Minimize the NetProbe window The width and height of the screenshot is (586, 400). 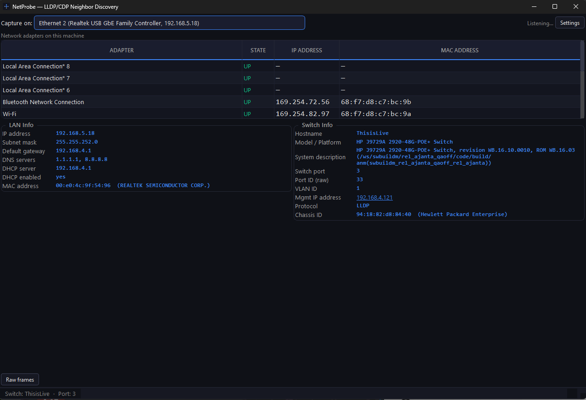tap(534, 6)
